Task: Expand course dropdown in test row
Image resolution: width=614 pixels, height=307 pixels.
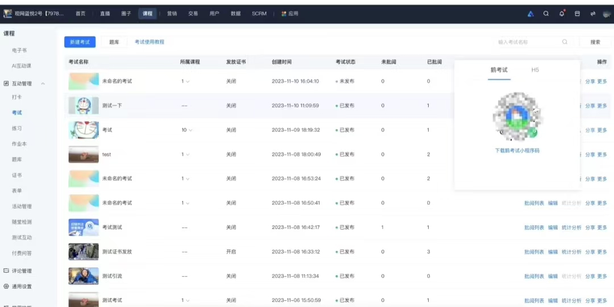Action: point(188,154)
